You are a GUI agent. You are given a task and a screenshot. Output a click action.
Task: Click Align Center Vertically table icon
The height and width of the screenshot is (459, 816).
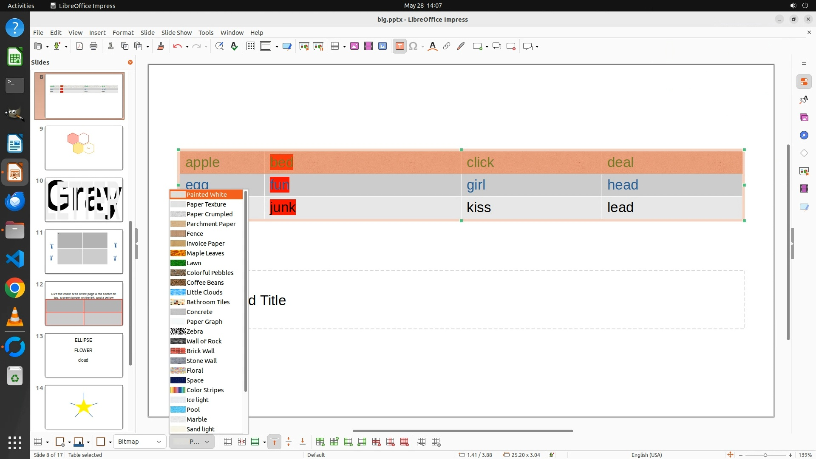click(x=289, y=442)
